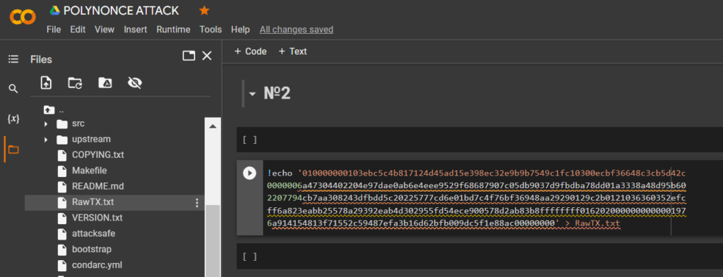Expand the src folder
The width and height of the screenshot is (723, 277).
(x=46, y=124)
